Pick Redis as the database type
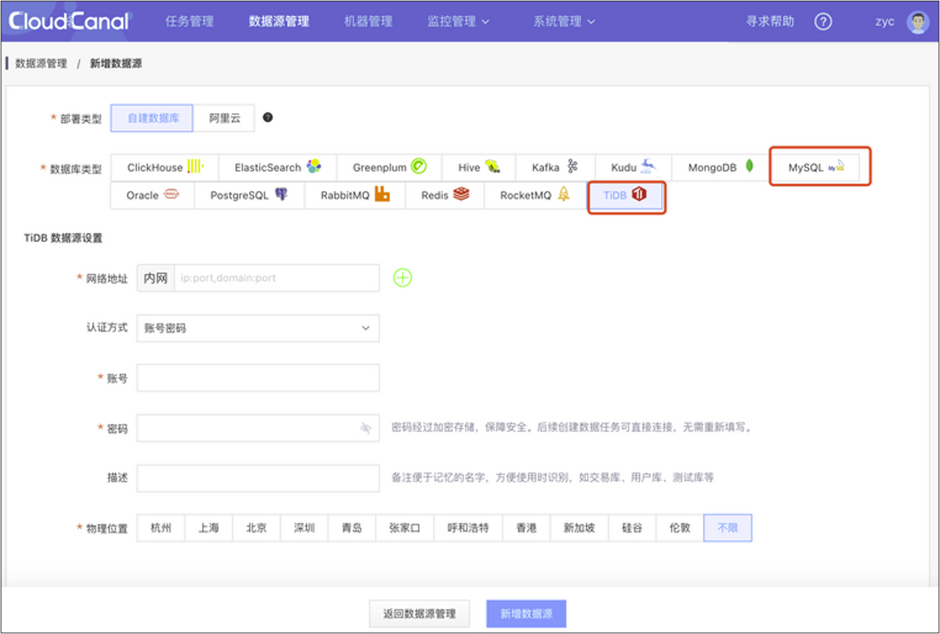Viewport: 940px width, 634px height. (x=443, y=196)
